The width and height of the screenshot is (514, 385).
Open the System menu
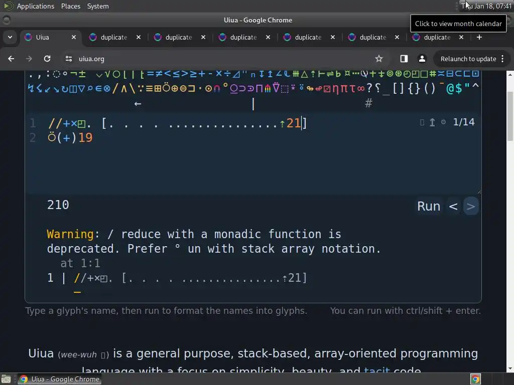click(98, 6)
